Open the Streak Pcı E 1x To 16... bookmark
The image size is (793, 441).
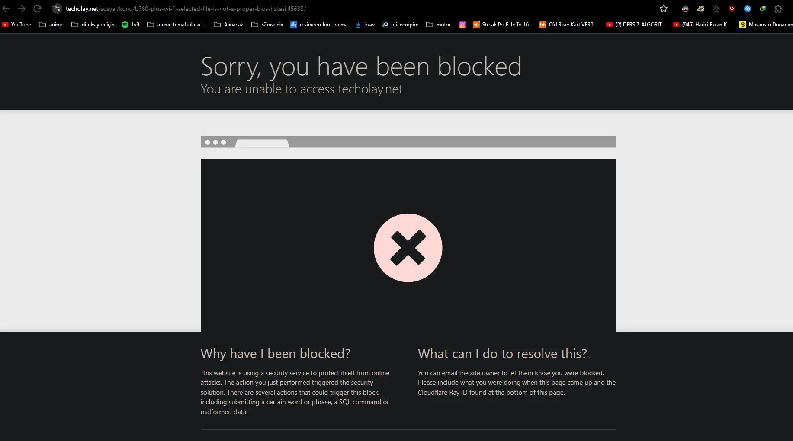coord(503,25)
